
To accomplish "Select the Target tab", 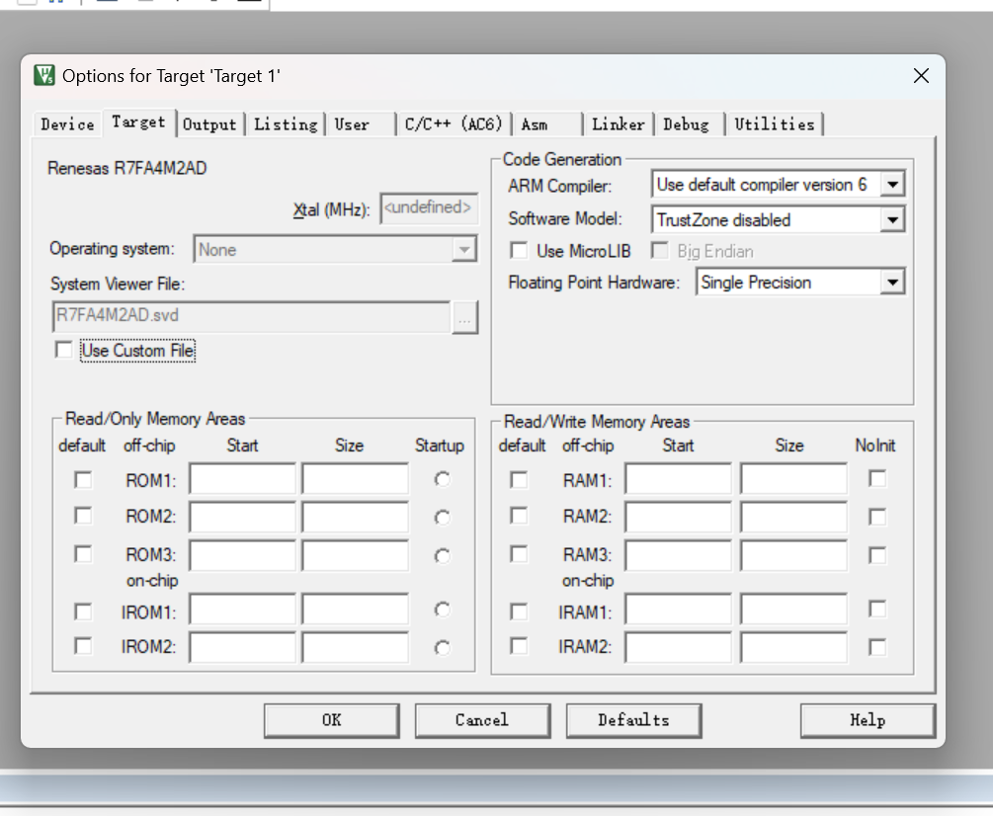I will tap(138, 122).
